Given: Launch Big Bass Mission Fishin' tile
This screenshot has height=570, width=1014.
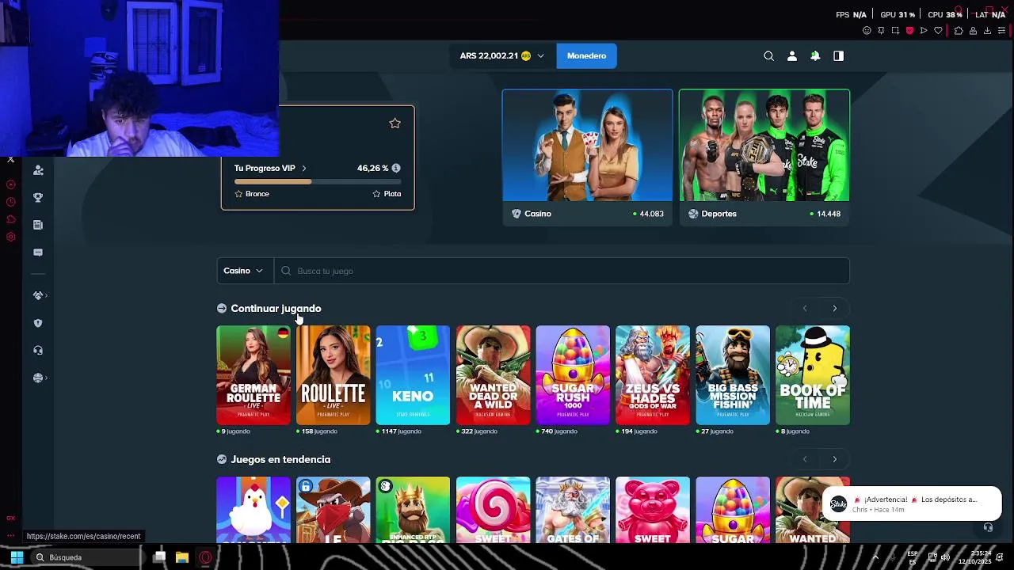Looking at the screenshot, I should (733, 375).
